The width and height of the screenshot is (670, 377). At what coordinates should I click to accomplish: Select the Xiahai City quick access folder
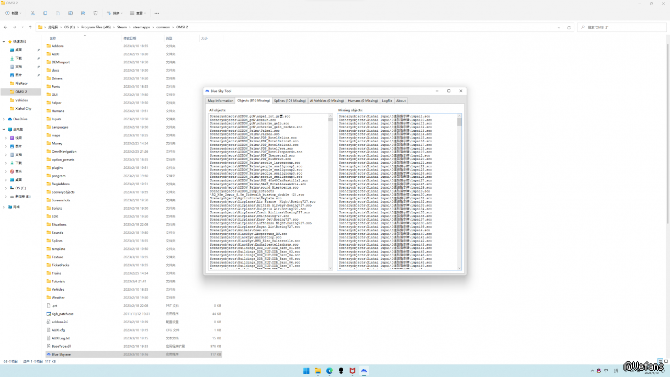tap(23, 109)
